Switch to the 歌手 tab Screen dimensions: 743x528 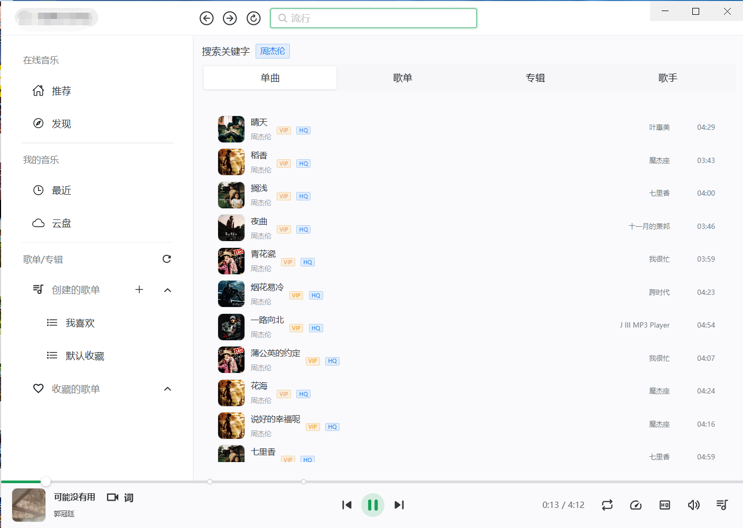[x=667, y=78]
